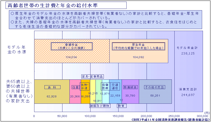Click the 150,000 axis tick label
211x122 pixels.
coord(119,116)
